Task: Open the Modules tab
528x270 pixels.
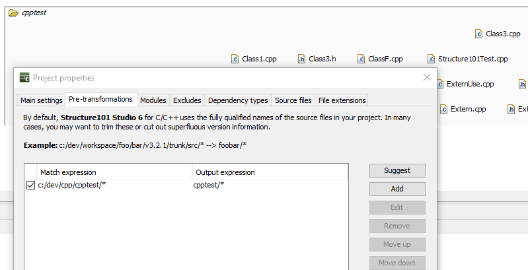Action: pyautogui.click(x=153, y=100)
